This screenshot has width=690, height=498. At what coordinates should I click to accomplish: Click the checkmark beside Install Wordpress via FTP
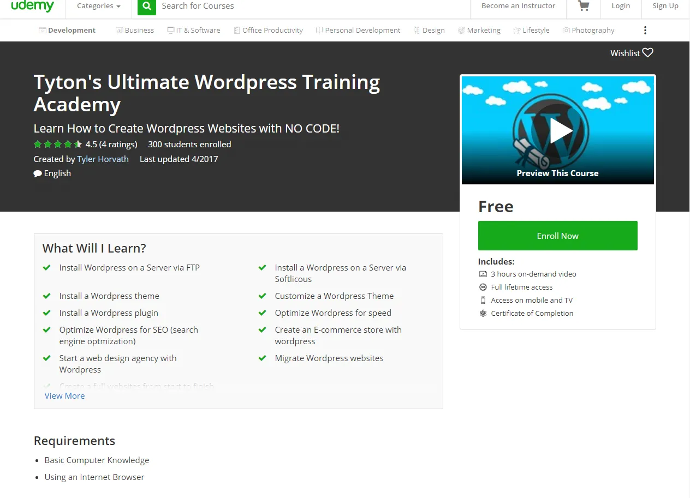click(x=47, y=268)
